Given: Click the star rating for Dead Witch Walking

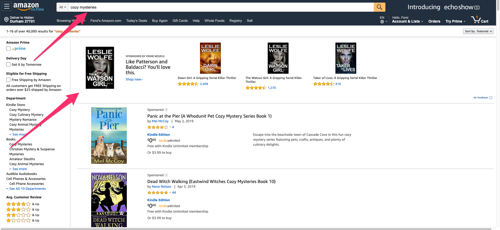Looking at the screenshot, I should click(x=158, y=193).
